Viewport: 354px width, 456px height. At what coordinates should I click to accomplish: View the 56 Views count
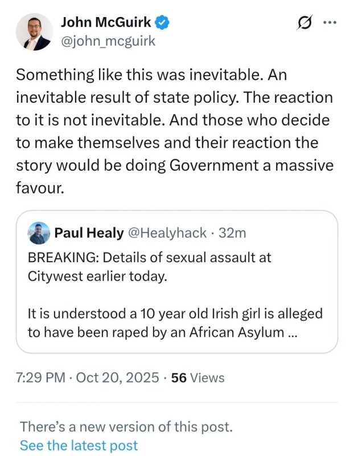pyautogui.click(x=197, y=377)
